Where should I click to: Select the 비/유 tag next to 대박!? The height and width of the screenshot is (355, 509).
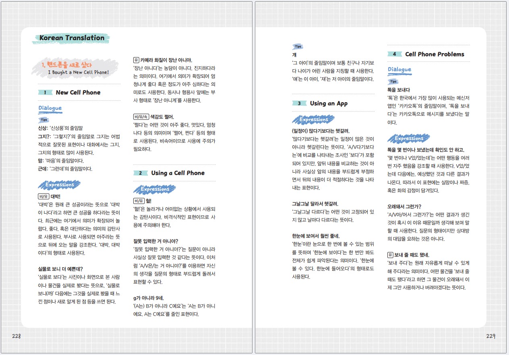pyautogui.click(x=43, y=197)
